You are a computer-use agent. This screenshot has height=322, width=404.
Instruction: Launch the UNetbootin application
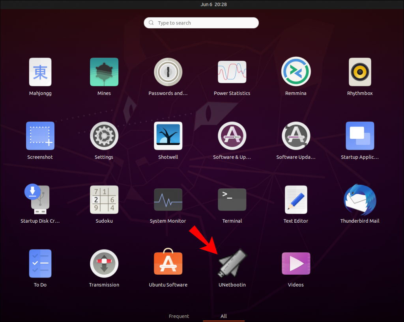[x=232, y=263]
